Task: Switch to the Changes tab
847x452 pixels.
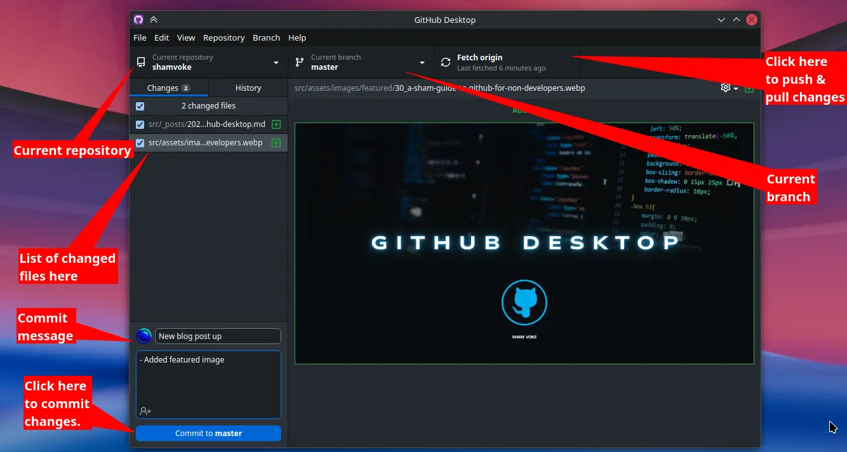Action: (x=169, y=88)
